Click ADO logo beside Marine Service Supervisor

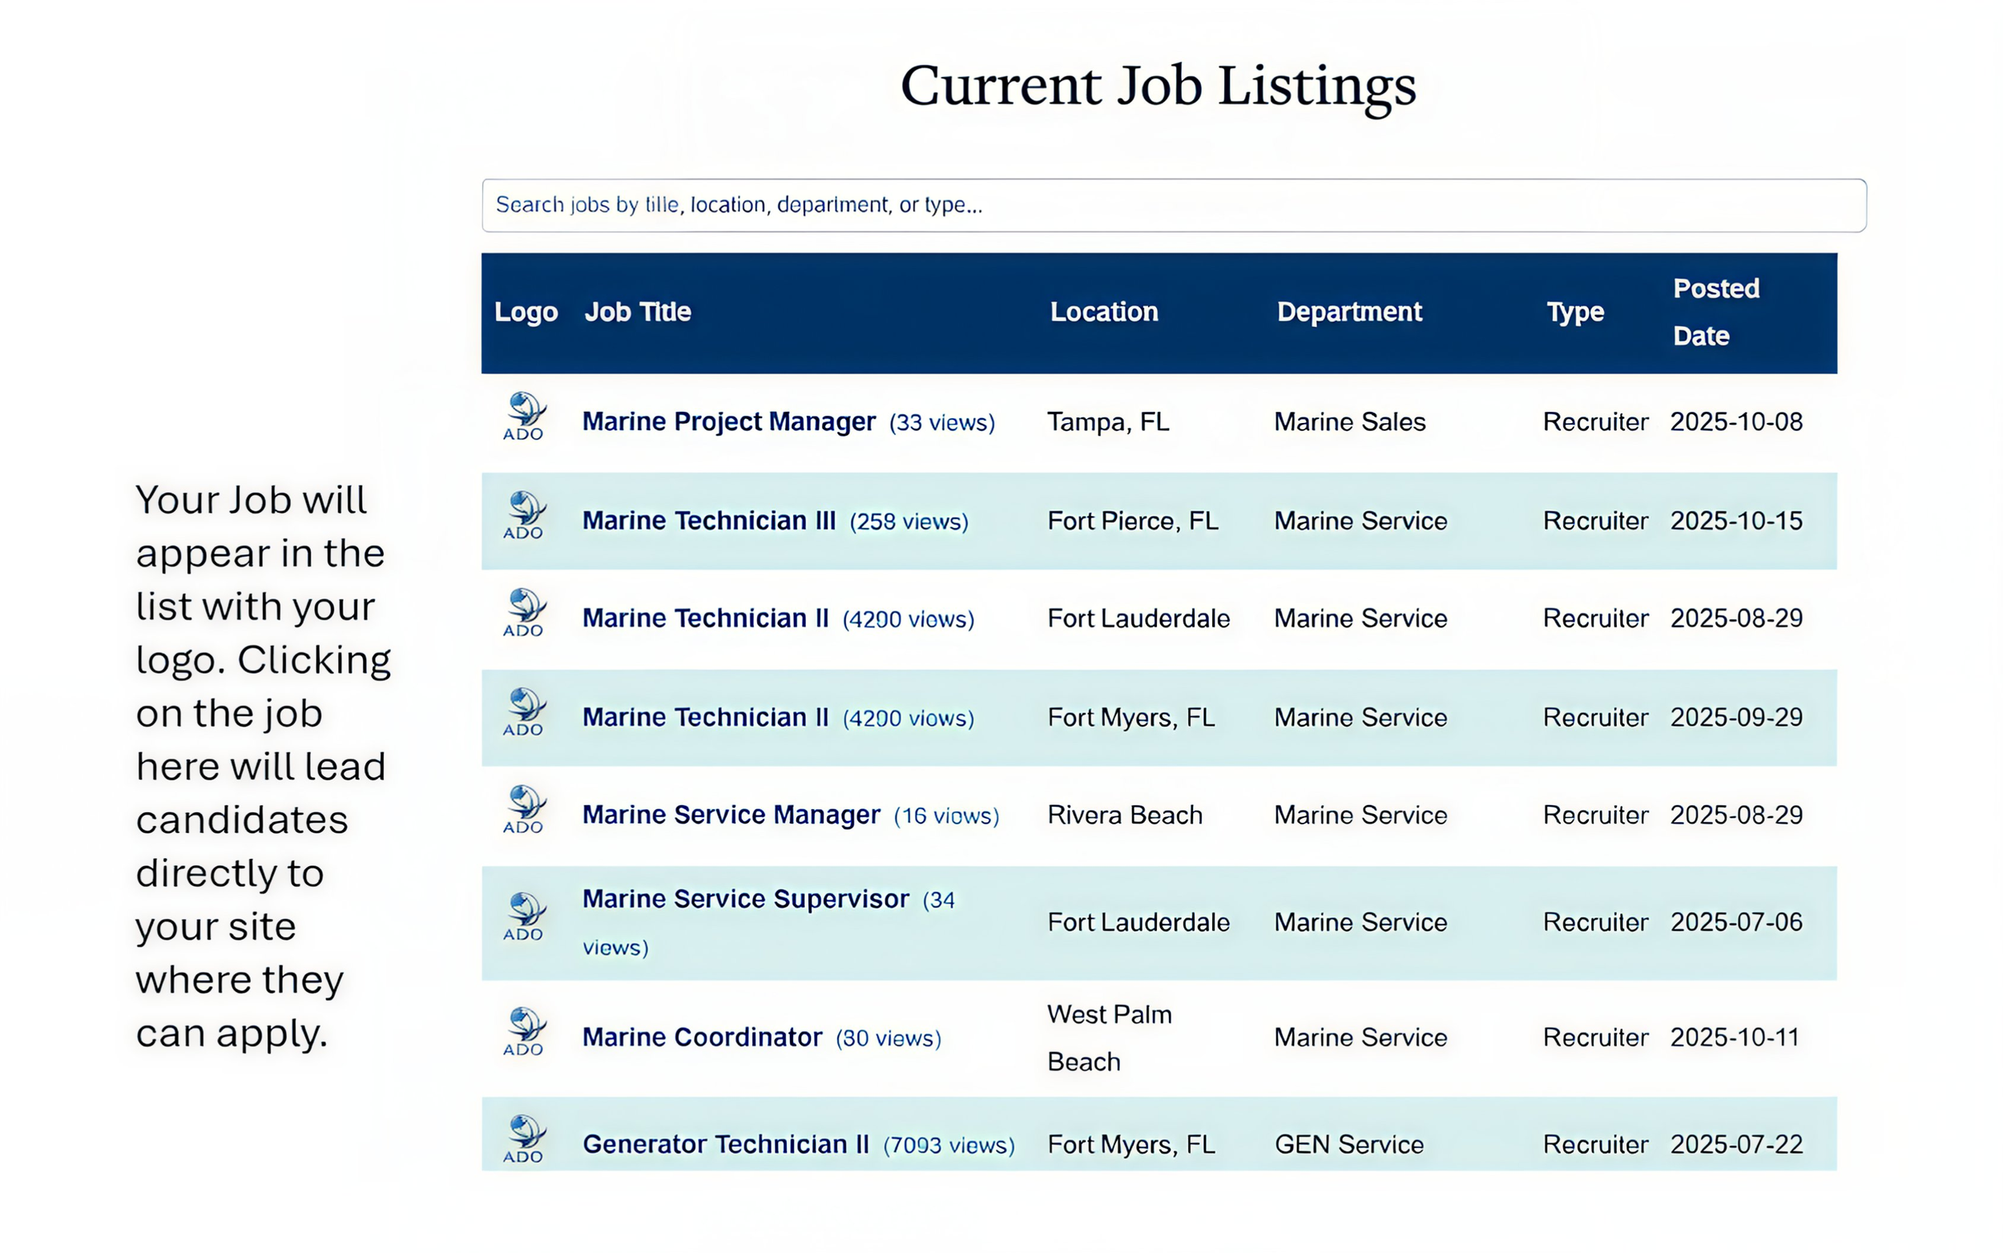[x=524, y=917]
